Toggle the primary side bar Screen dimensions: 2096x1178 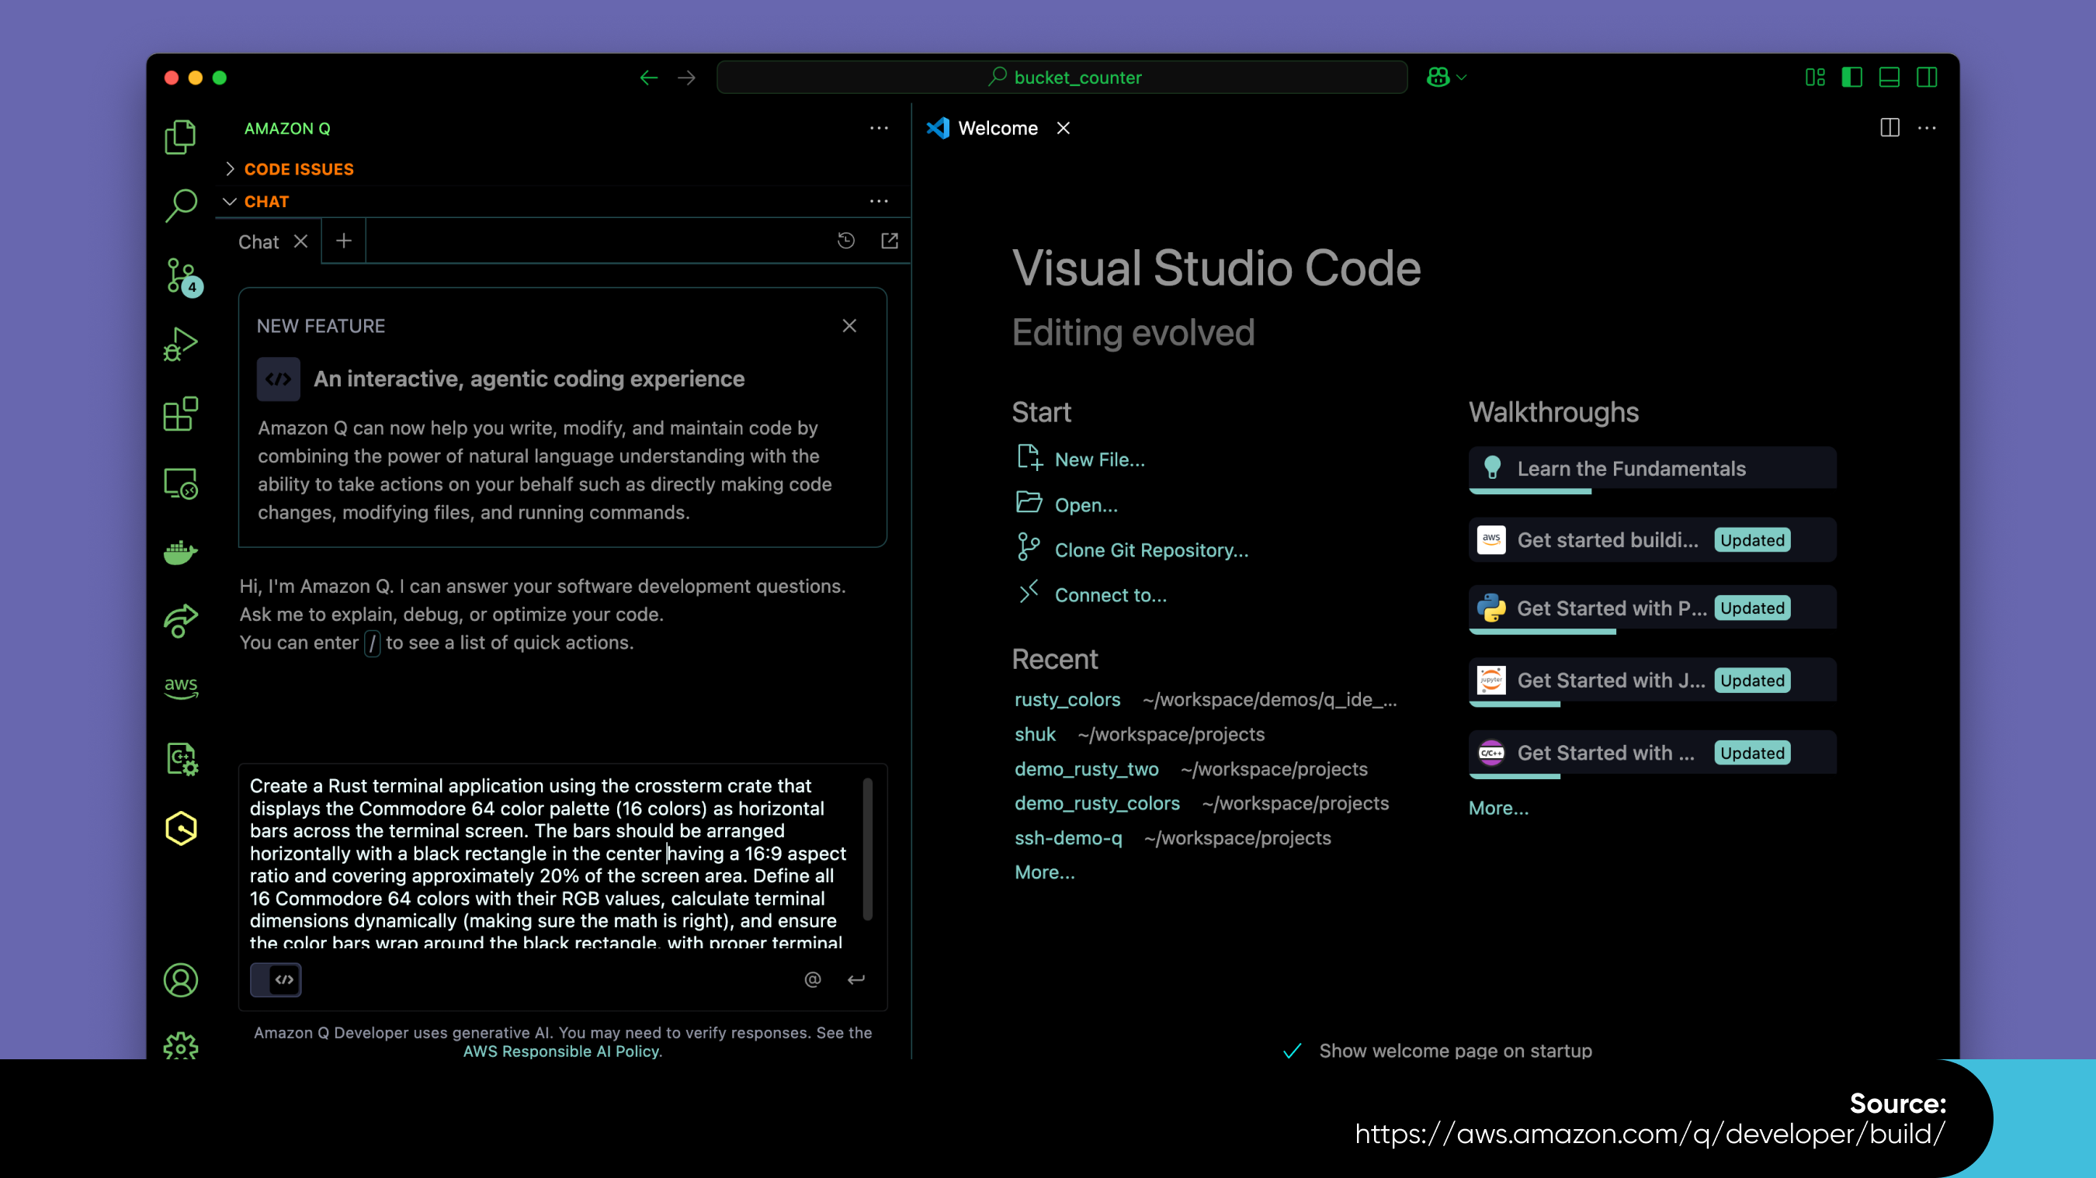(1852, 78)
